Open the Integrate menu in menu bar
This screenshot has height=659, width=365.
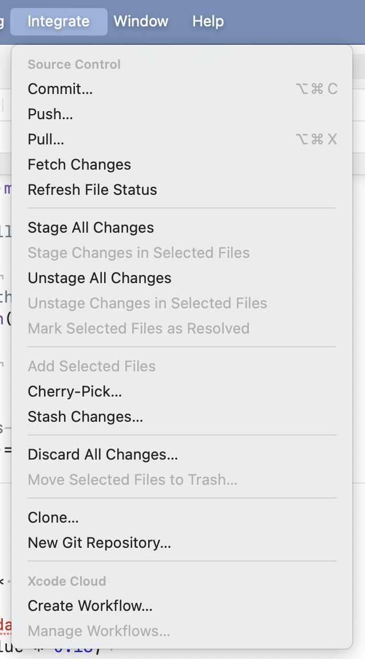pos(58,22)
